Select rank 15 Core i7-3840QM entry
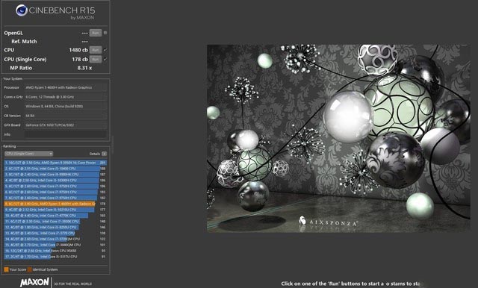Viewport: 478px width, 288px height. point(55,245)
